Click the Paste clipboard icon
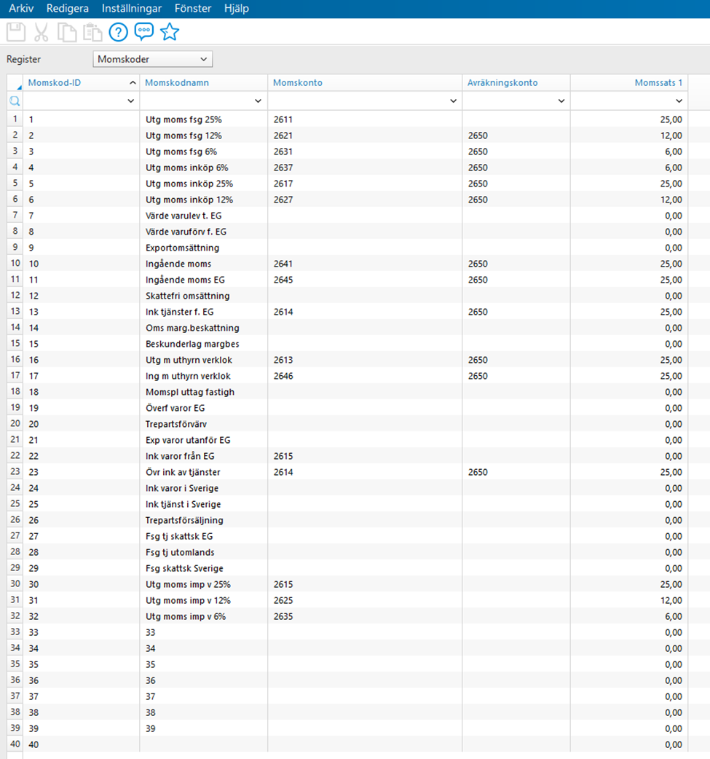The width and height of the screenshot is (710, 759). pos(92,32)
